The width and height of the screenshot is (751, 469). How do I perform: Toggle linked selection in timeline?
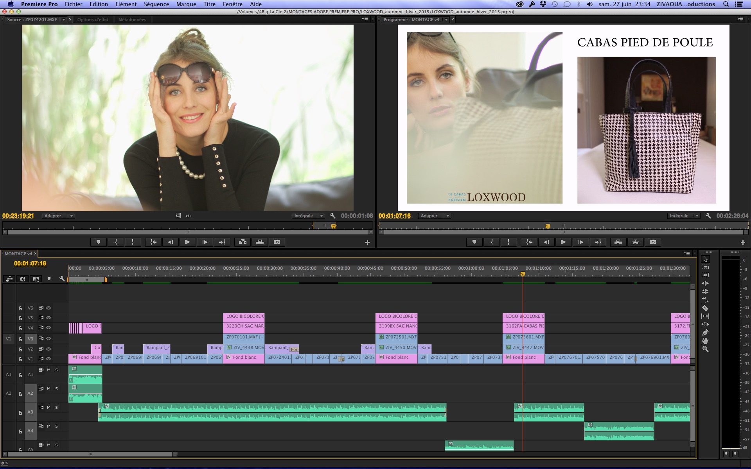click(x=36, y=279)
